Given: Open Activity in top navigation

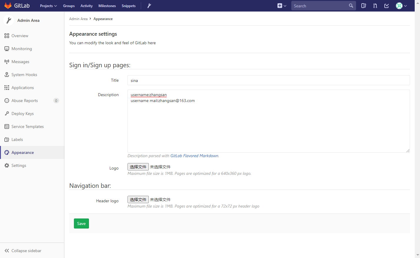Looking at the screenshot, I should (x=87, y=6).
